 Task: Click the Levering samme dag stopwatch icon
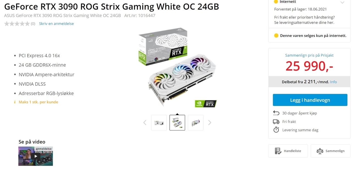click(276, 130)
